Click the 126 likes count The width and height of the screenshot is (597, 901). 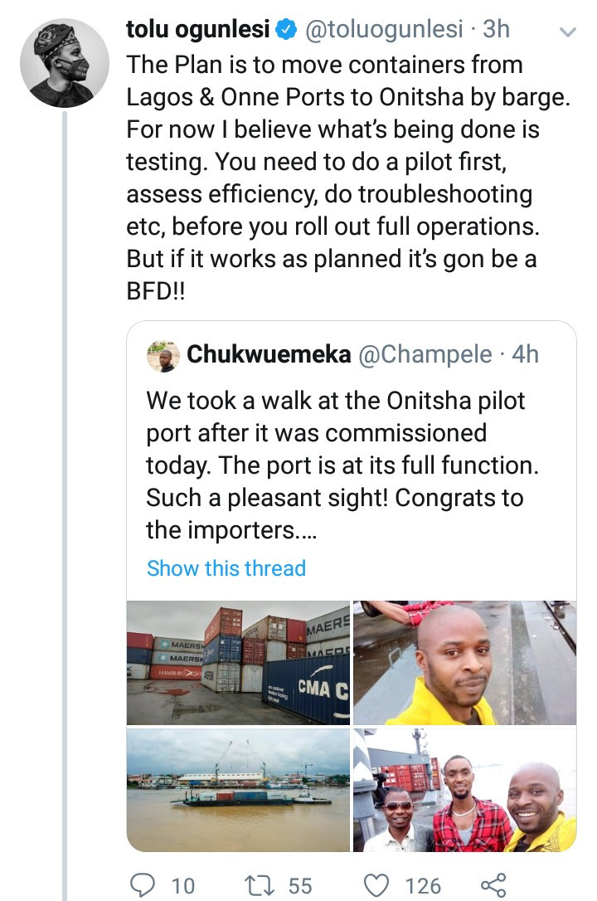423,885
